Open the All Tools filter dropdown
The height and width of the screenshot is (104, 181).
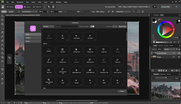48,27
